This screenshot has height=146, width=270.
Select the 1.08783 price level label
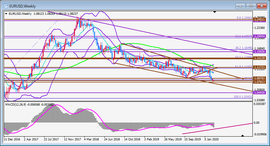click(x=259, y=78)
